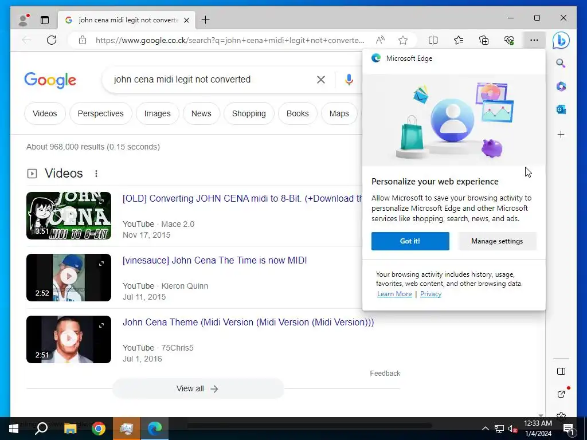Select the Shopping filter chip
Screen dimensions: 587x440
tap(249, 113)
